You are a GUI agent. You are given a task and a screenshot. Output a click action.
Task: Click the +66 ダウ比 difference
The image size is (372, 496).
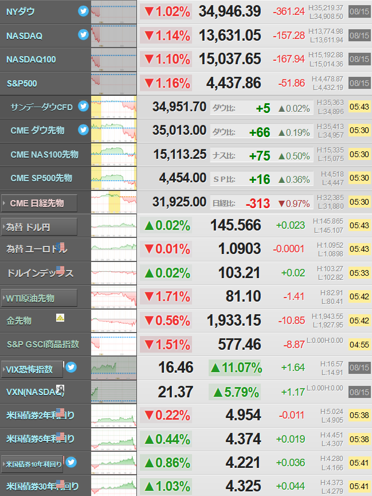pyautogui.click(x=260, y=132)
